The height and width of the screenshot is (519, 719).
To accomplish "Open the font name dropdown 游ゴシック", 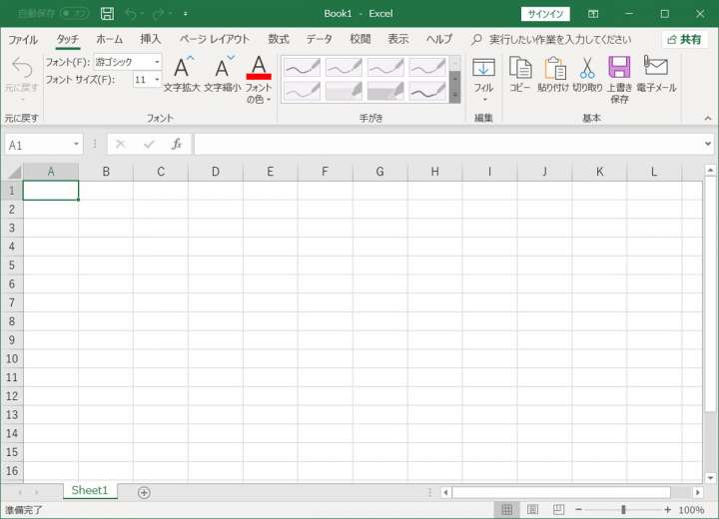I will (157, 62).
